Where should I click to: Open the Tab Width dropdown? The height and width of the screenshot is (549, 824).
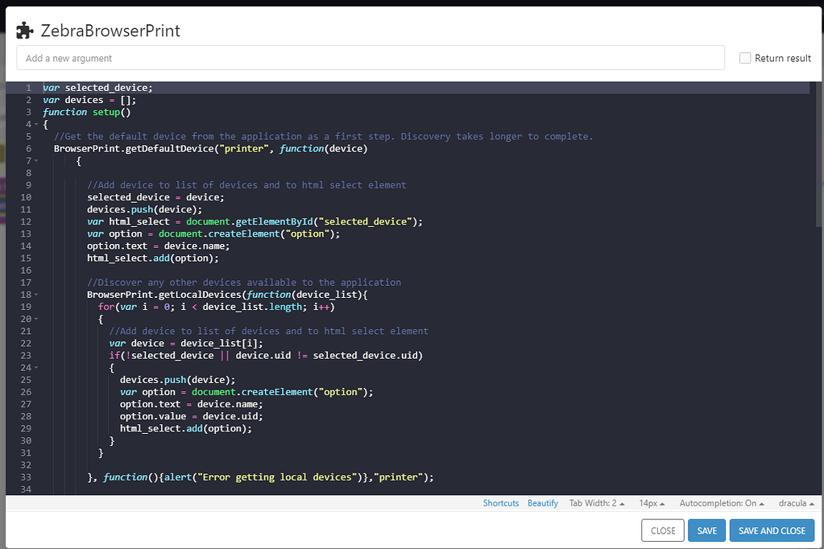coord(597,502)
